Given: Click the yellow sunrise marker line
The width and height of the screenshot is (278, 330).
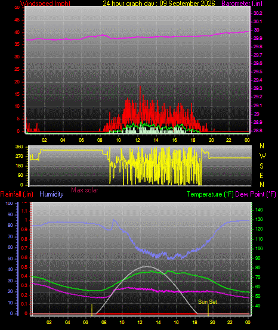Looking at the screenshot, I should click(92, 310).
